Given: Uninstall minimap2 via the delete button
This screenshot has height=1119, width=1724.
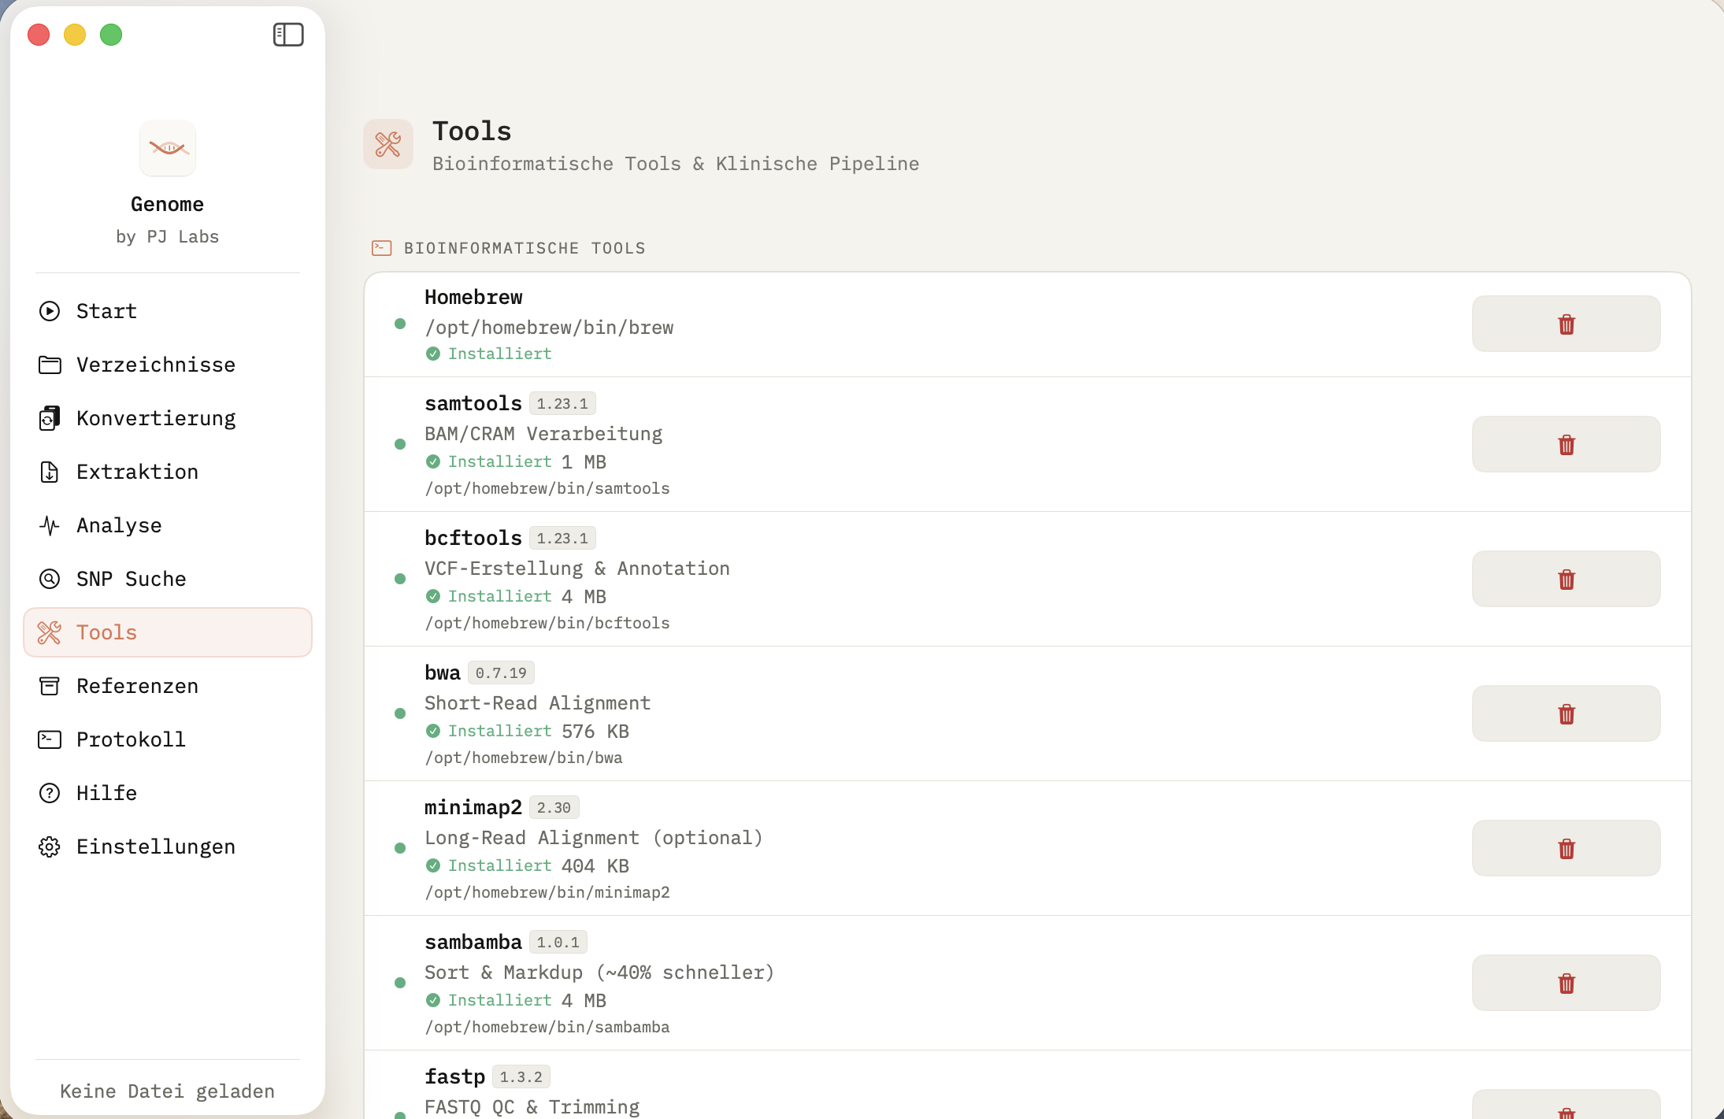Looking at the screenshot, I should (x=1566, y=848).
